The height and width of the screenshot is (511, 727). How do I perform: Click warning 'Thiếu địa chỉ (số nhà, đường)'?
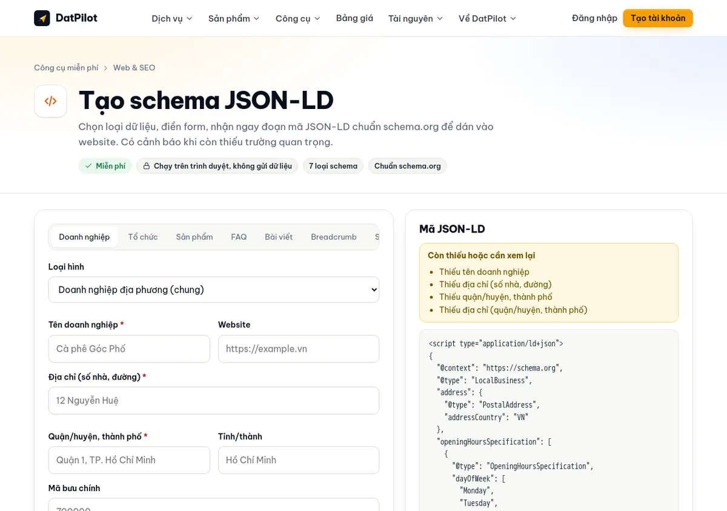(x=496, y=285)
